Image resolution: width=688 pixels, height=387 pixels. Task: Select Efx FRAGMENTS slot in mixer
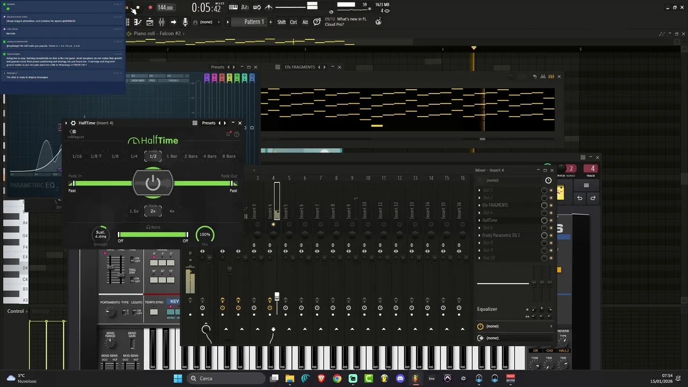point(495,205)
